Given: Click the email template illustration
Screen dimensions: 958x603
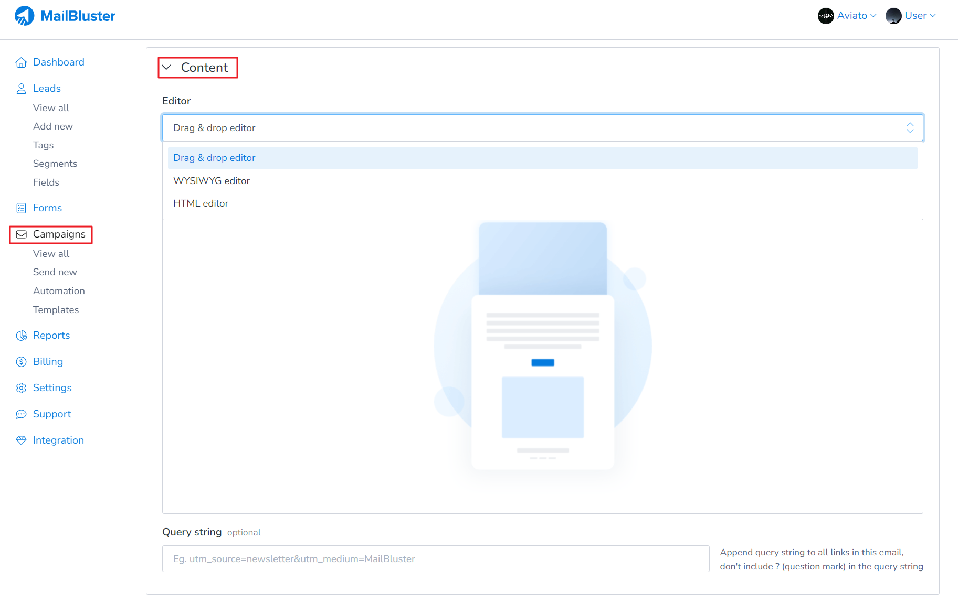Looking at the screenshot, I should coord(543,346).
